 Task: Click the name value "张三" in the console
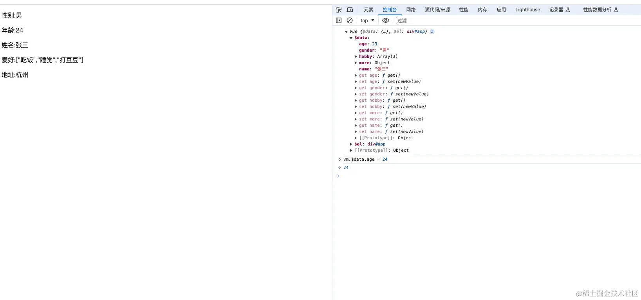[381, 69]
